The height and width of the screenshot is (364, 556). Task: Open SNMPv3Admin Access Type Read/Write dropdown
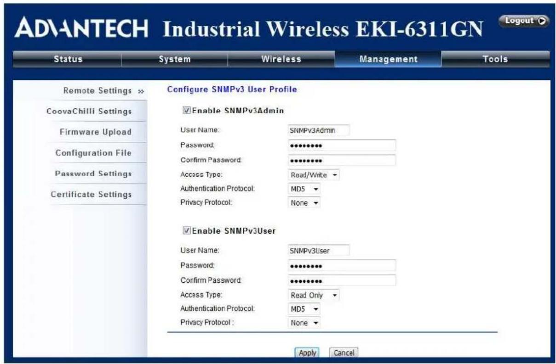click(314, 175)
